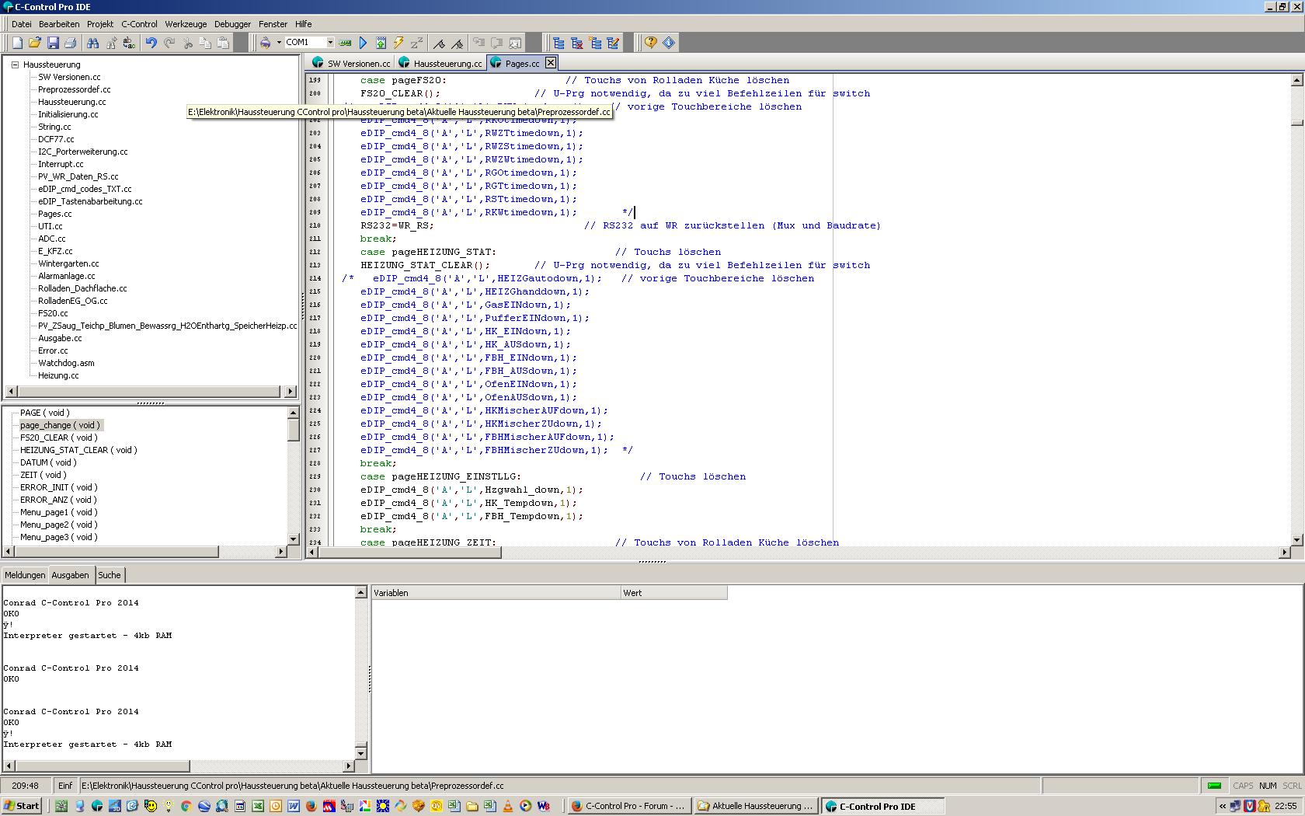Image resolution: width=1305 pixels, height=816 pixels.
Task: Click the yellow lightning bolt icon
Action: coord(398,43)
